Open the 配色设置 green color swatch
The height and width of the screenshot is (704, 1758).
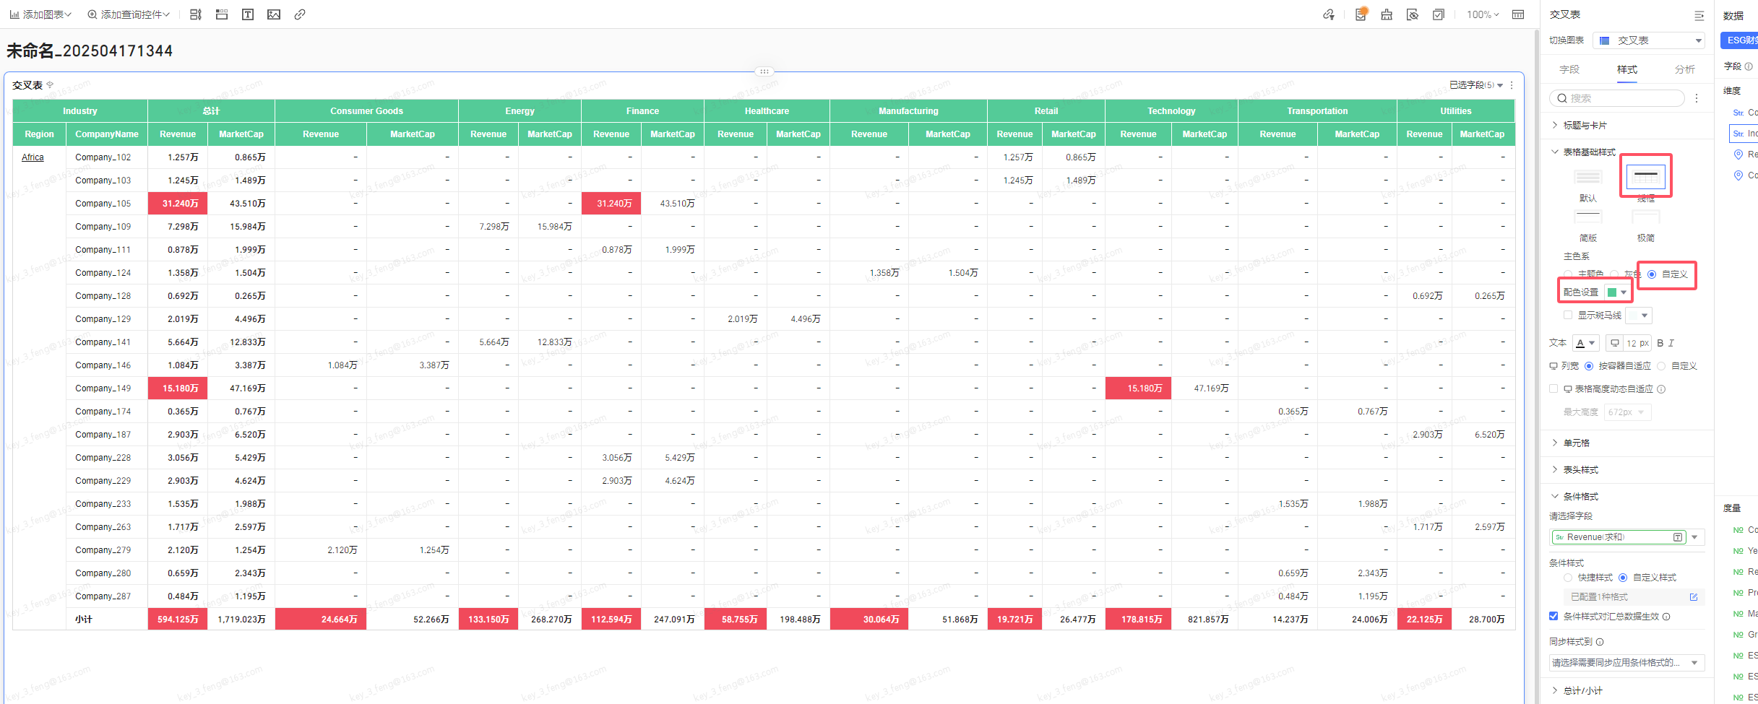tap(1617, 292)
